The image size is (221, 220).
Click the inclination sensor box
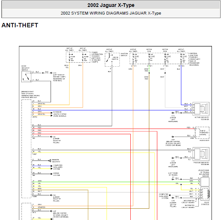(x=205, y=182)
